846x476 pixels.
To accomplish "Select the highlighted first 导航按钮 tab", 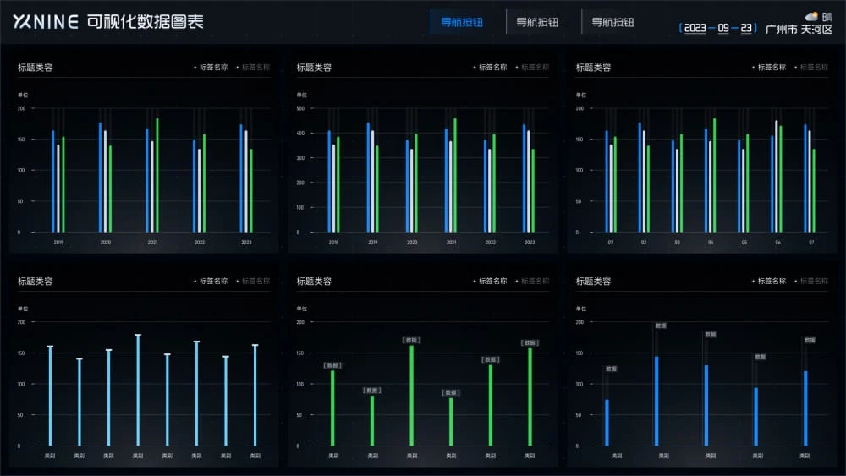I will (462, 23).
